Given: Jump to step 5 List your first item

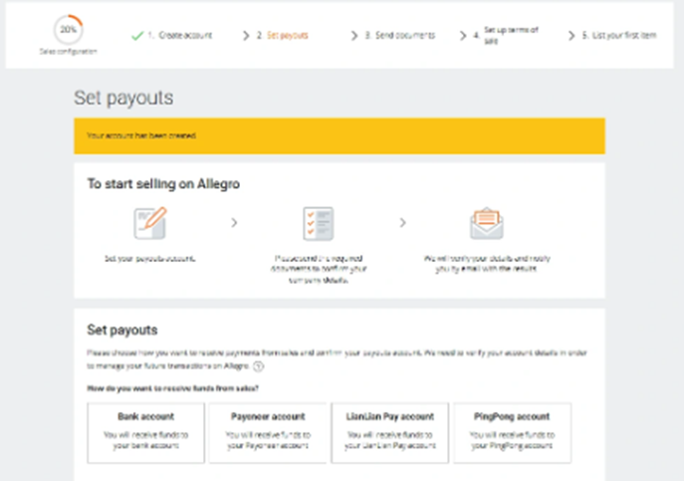Looking at the screenshot, I should click(x=619, y=36).
